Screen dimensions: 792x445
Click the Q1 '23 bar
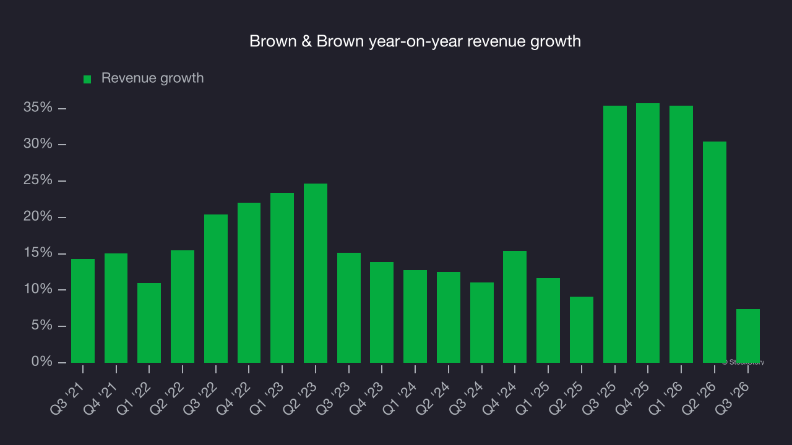[x=282, y=278]
